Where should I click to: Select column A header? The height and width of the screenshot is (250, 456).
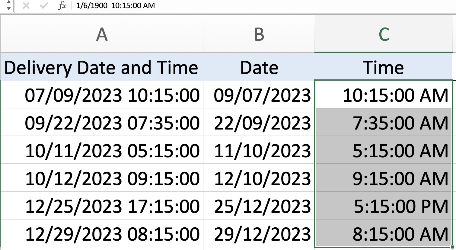click(102, 34)
